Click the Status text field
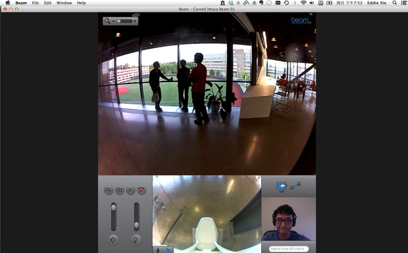The height and width of the screenshot is (253, 408). [288, 249]
